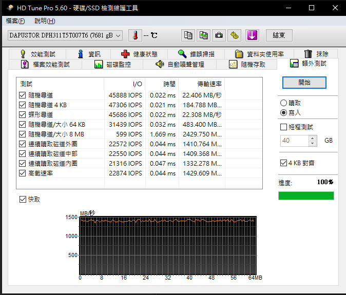
Task: Click the 結束 exit button
Action: pyautogui.click(x=279, y=35)
